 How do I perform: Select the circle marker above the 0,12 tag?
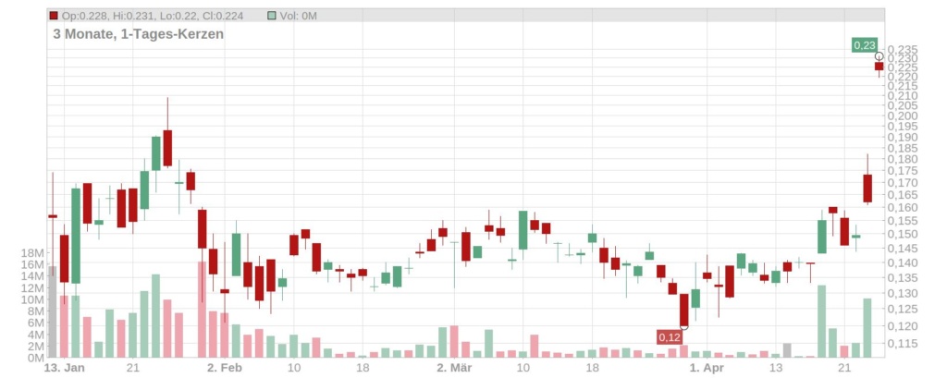click(683, 327)
